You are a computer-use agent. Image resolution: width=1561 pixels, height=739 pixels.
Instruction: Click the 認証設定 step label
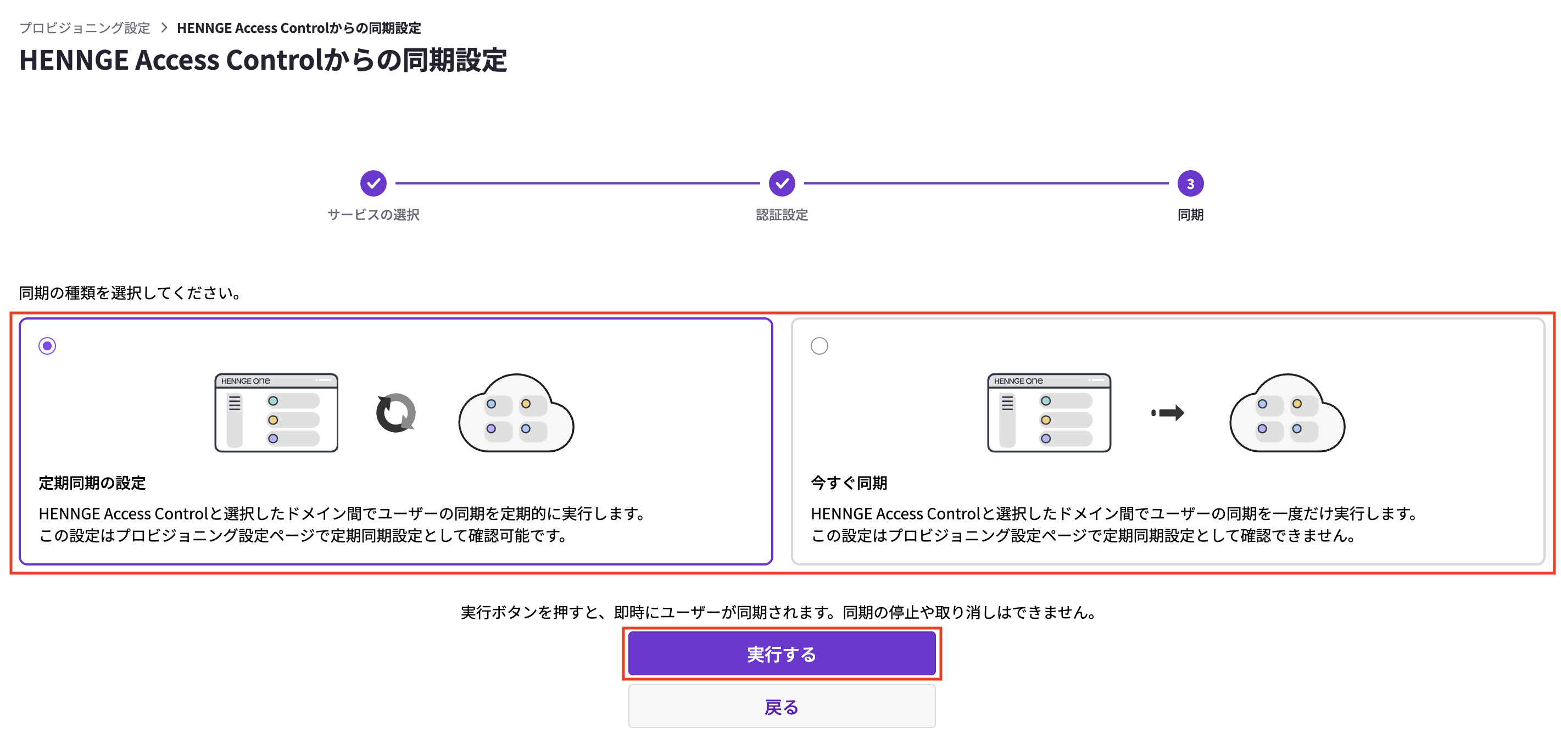(782, 215)
